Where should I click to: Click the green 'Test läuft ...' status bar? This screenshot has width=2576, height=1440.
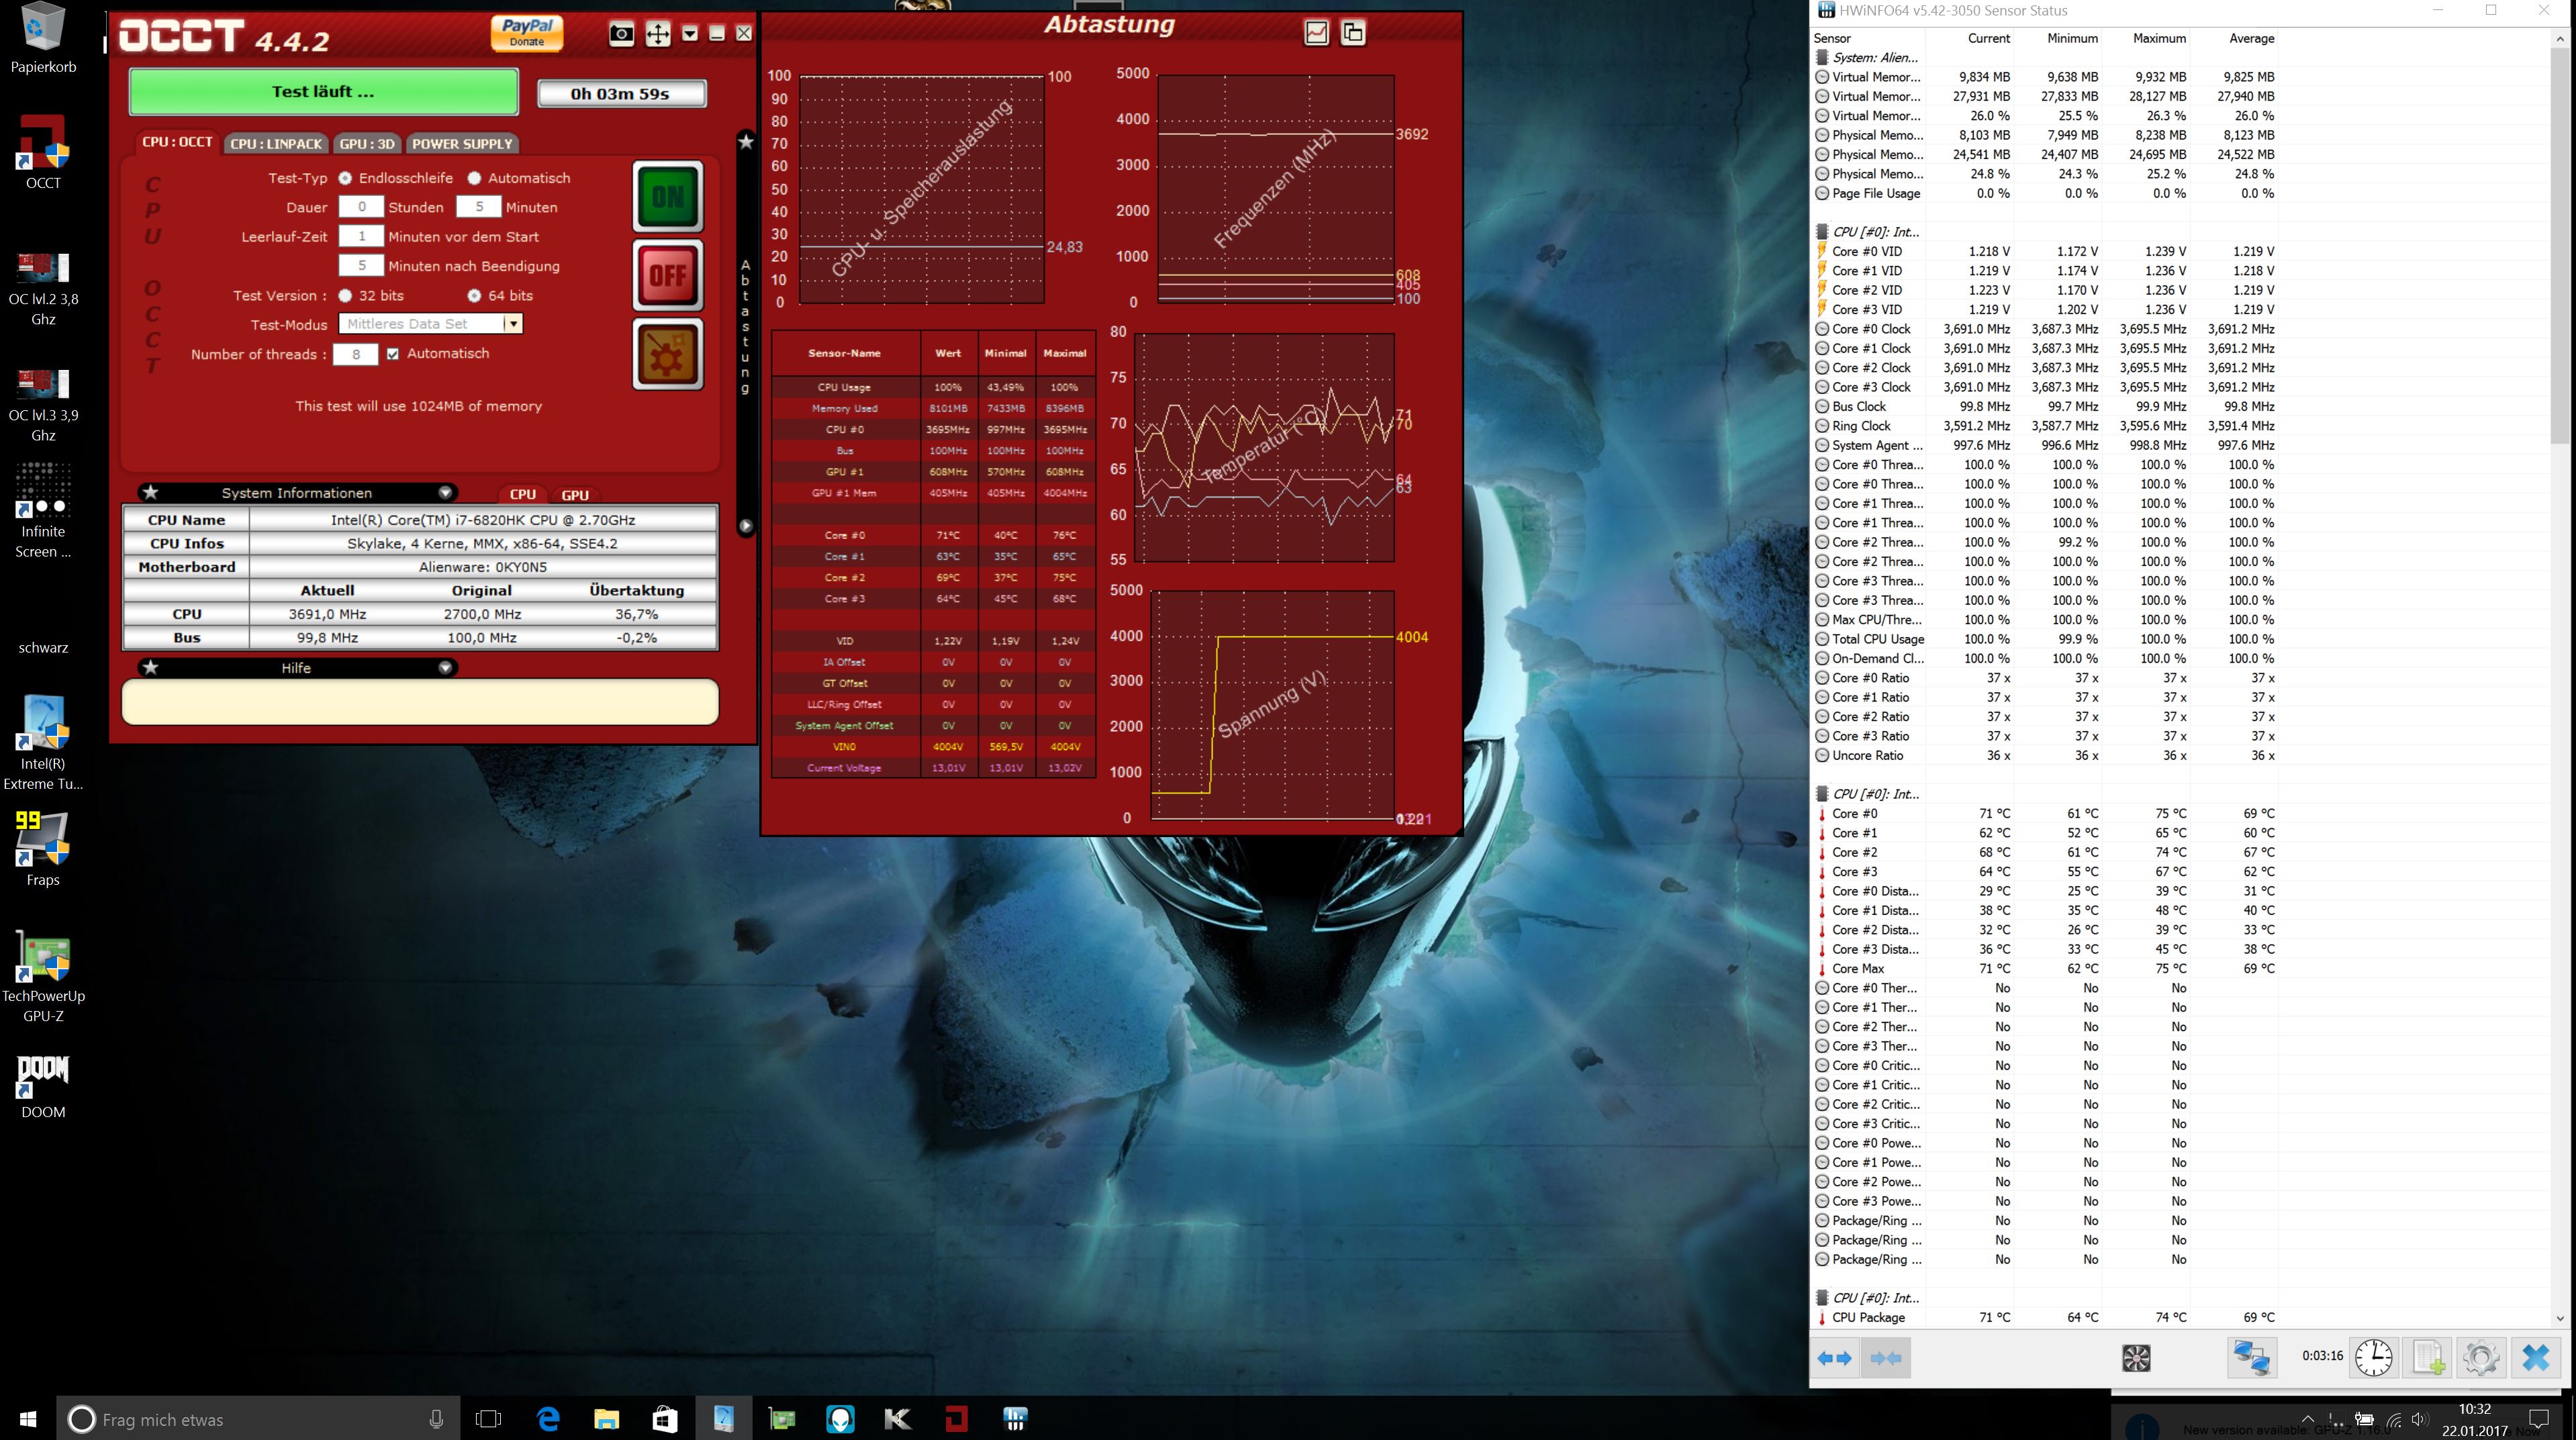pyautogui.click(x=323, y=92)
